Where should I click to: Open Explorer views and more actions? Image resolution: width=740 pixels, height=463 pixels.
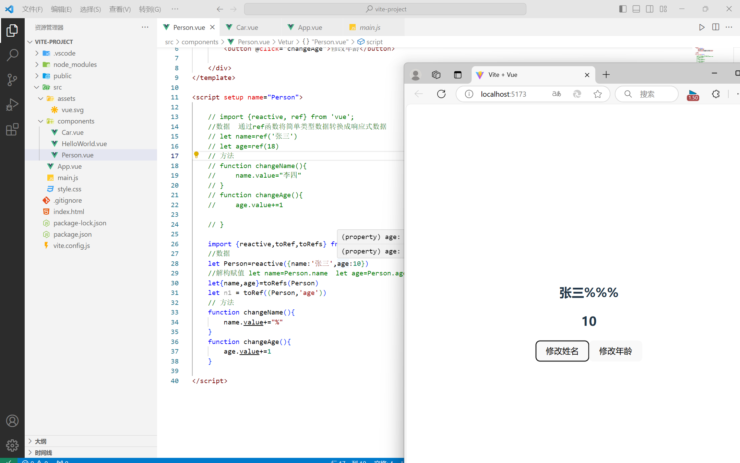click(145, 27)
